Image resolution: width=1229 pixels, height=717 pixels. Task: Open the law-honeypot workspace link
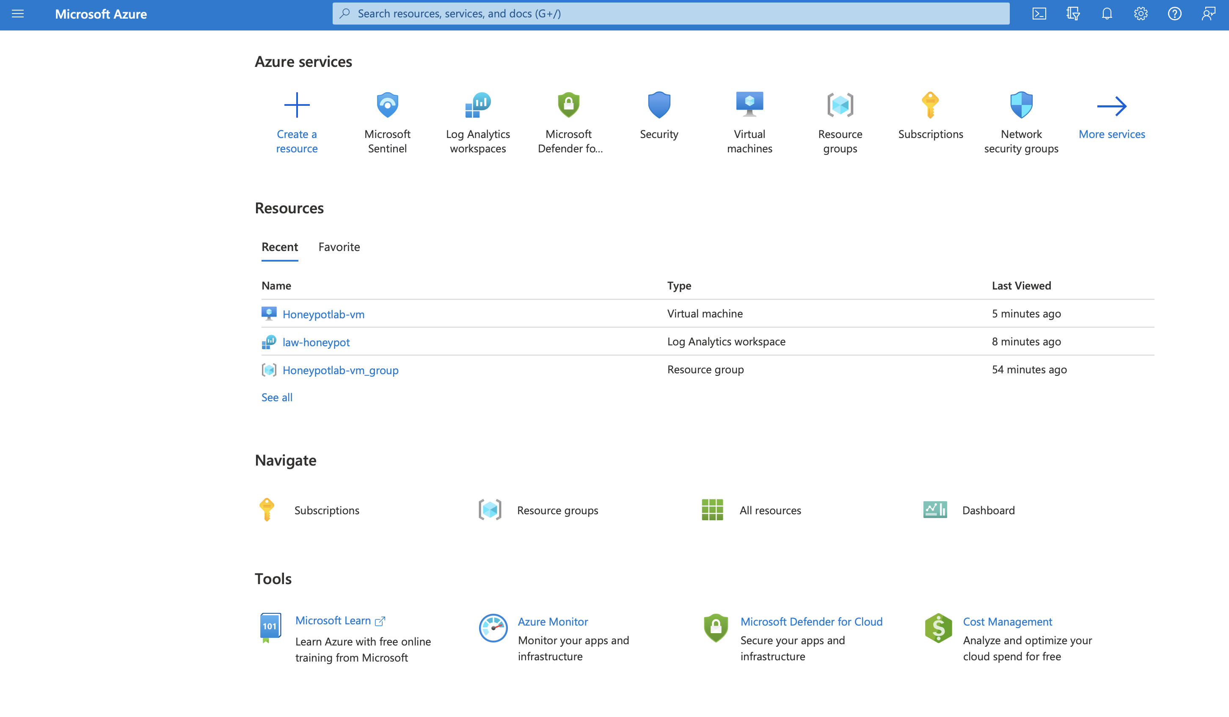(x=316, y=342)
